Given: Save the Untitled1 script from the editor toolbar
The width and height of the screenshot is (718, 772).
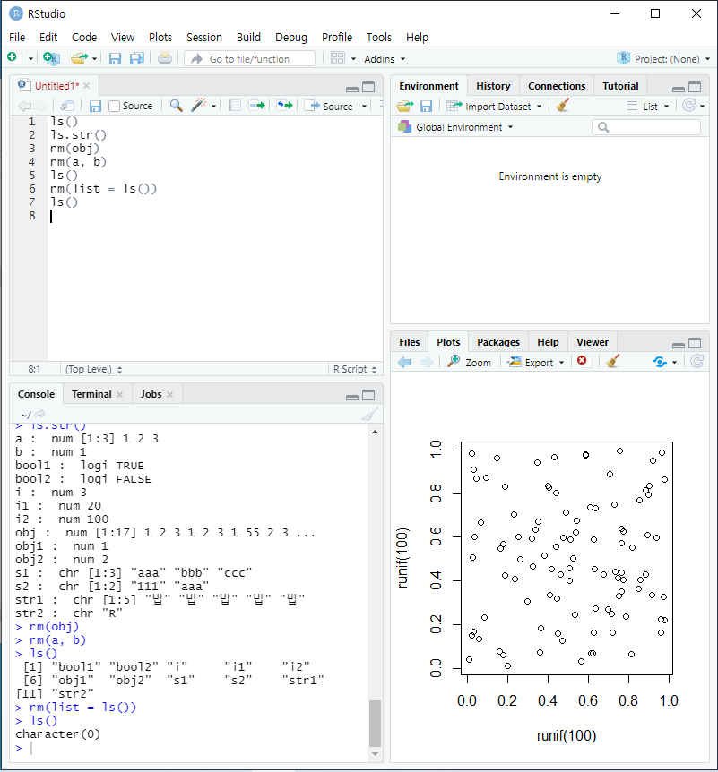Looking at the screenshot, I should point(95,106).
